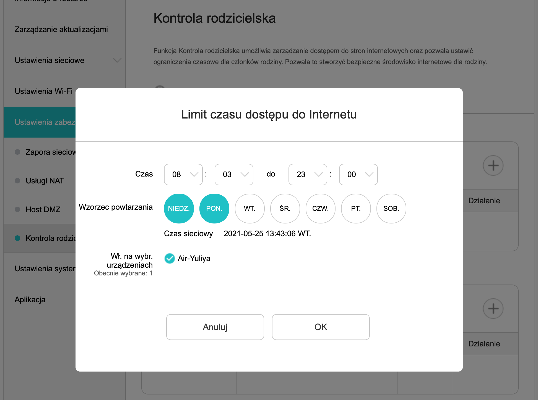538x400 pixels.
Task: Click the lower plus icon to add entry
Action: pyautogui.click(x=493, y=308)
